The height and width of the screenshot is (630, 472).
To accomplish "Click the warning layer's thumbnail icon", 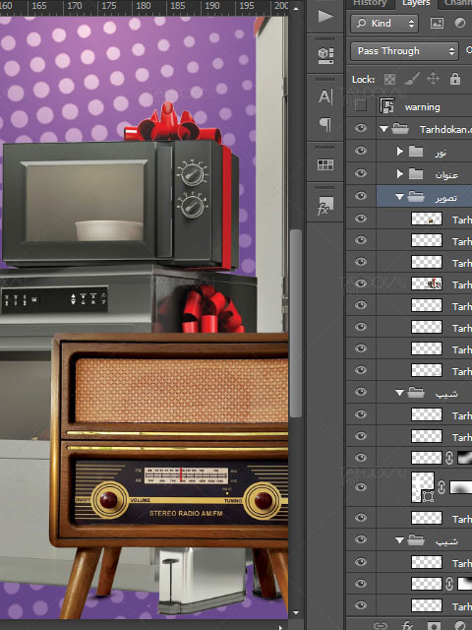I will click(x=386, y=106).
